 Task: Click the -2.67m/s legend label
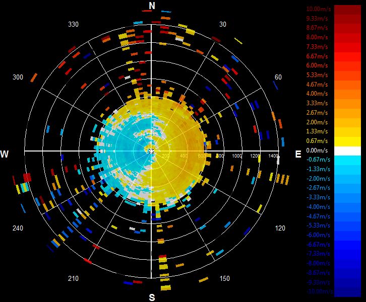(318, 188)
